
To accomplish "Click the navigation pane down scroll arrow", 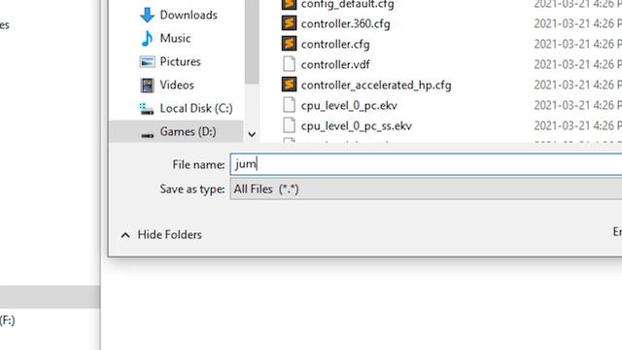I will coord(252,134).
